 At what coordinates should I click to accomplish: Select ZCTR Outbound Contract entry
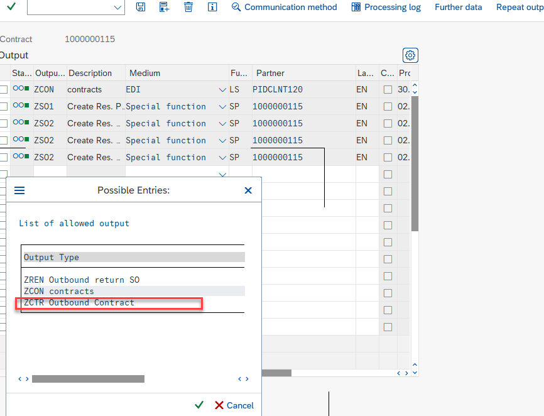[79, 303]
